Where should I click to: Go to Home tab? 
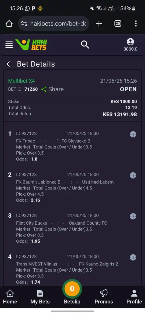point(10,297)
